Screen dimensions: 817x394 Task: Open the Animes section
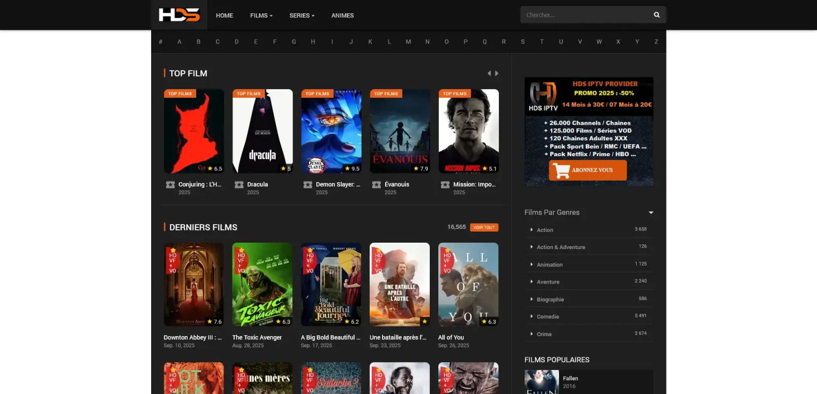point(343,15)
